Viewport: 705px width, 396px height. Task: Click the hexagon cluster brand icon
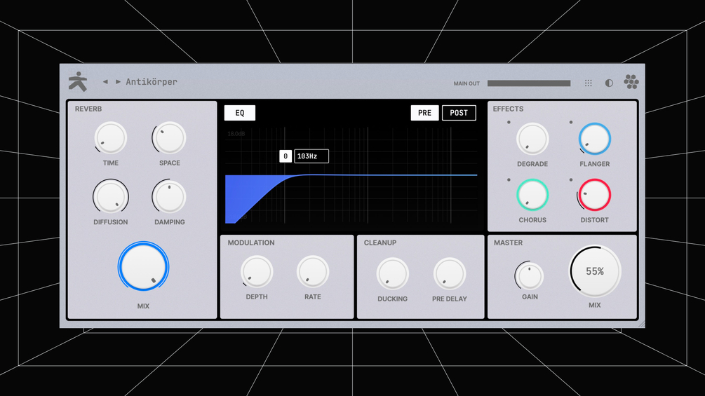point(631,82)
